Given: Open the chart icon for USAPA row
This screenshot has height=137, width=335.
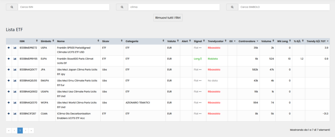Looking at the screenshot, I should click(x=15, y=92).
